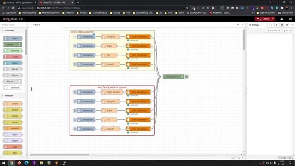Open the clear all messages dropdown

point(287,30)
